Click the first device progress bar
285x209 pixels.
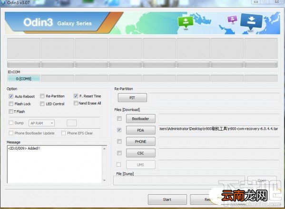click(x=24, y=64)
